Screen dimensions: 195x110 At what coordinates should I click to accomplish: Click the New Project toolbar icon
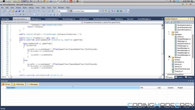pyautogui.click(x=3, y=11)
